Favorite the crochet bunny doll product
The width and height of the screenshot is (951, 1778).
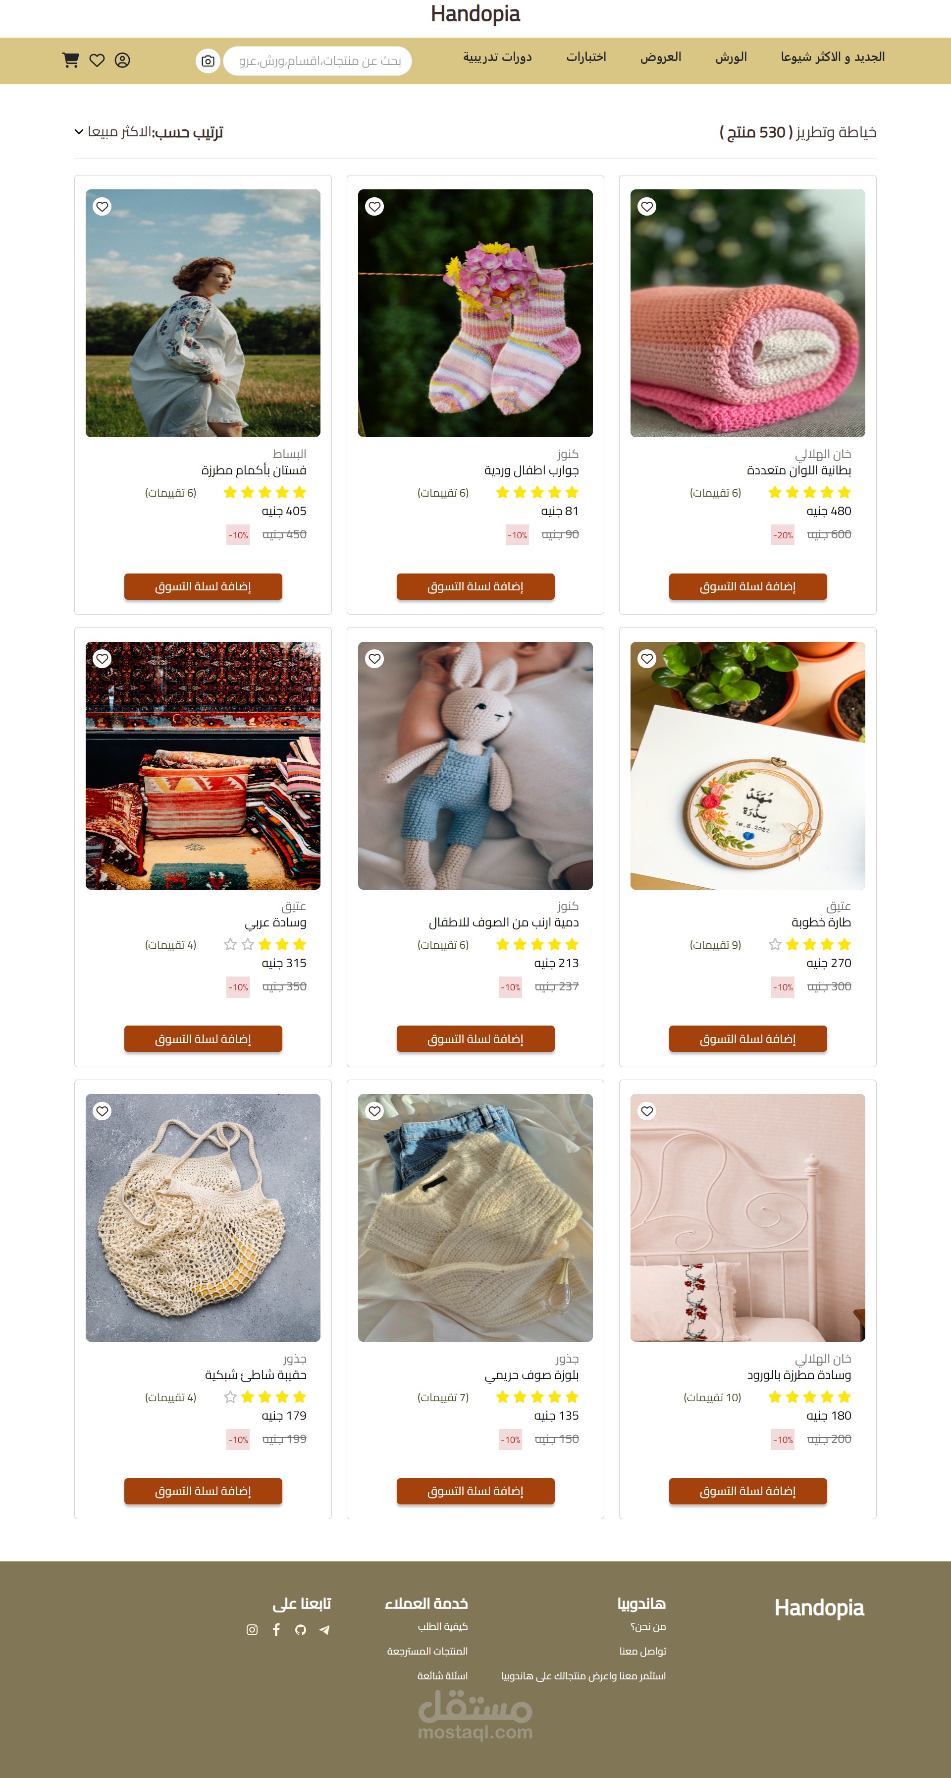click(374, 658)
